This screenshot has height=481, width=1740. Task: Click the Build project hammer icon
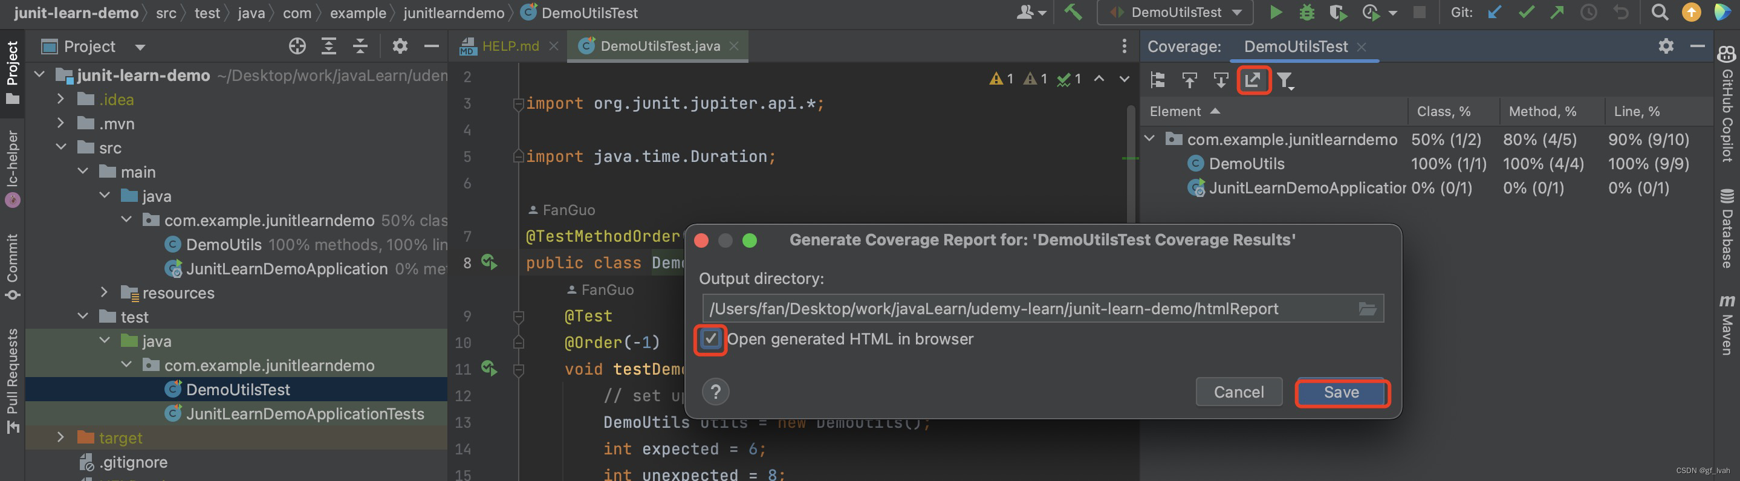click(x=1073, y=13)
